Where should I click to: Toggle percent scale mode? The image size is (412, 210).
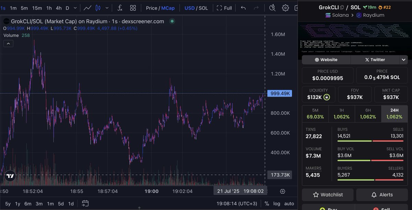(267, 204)
